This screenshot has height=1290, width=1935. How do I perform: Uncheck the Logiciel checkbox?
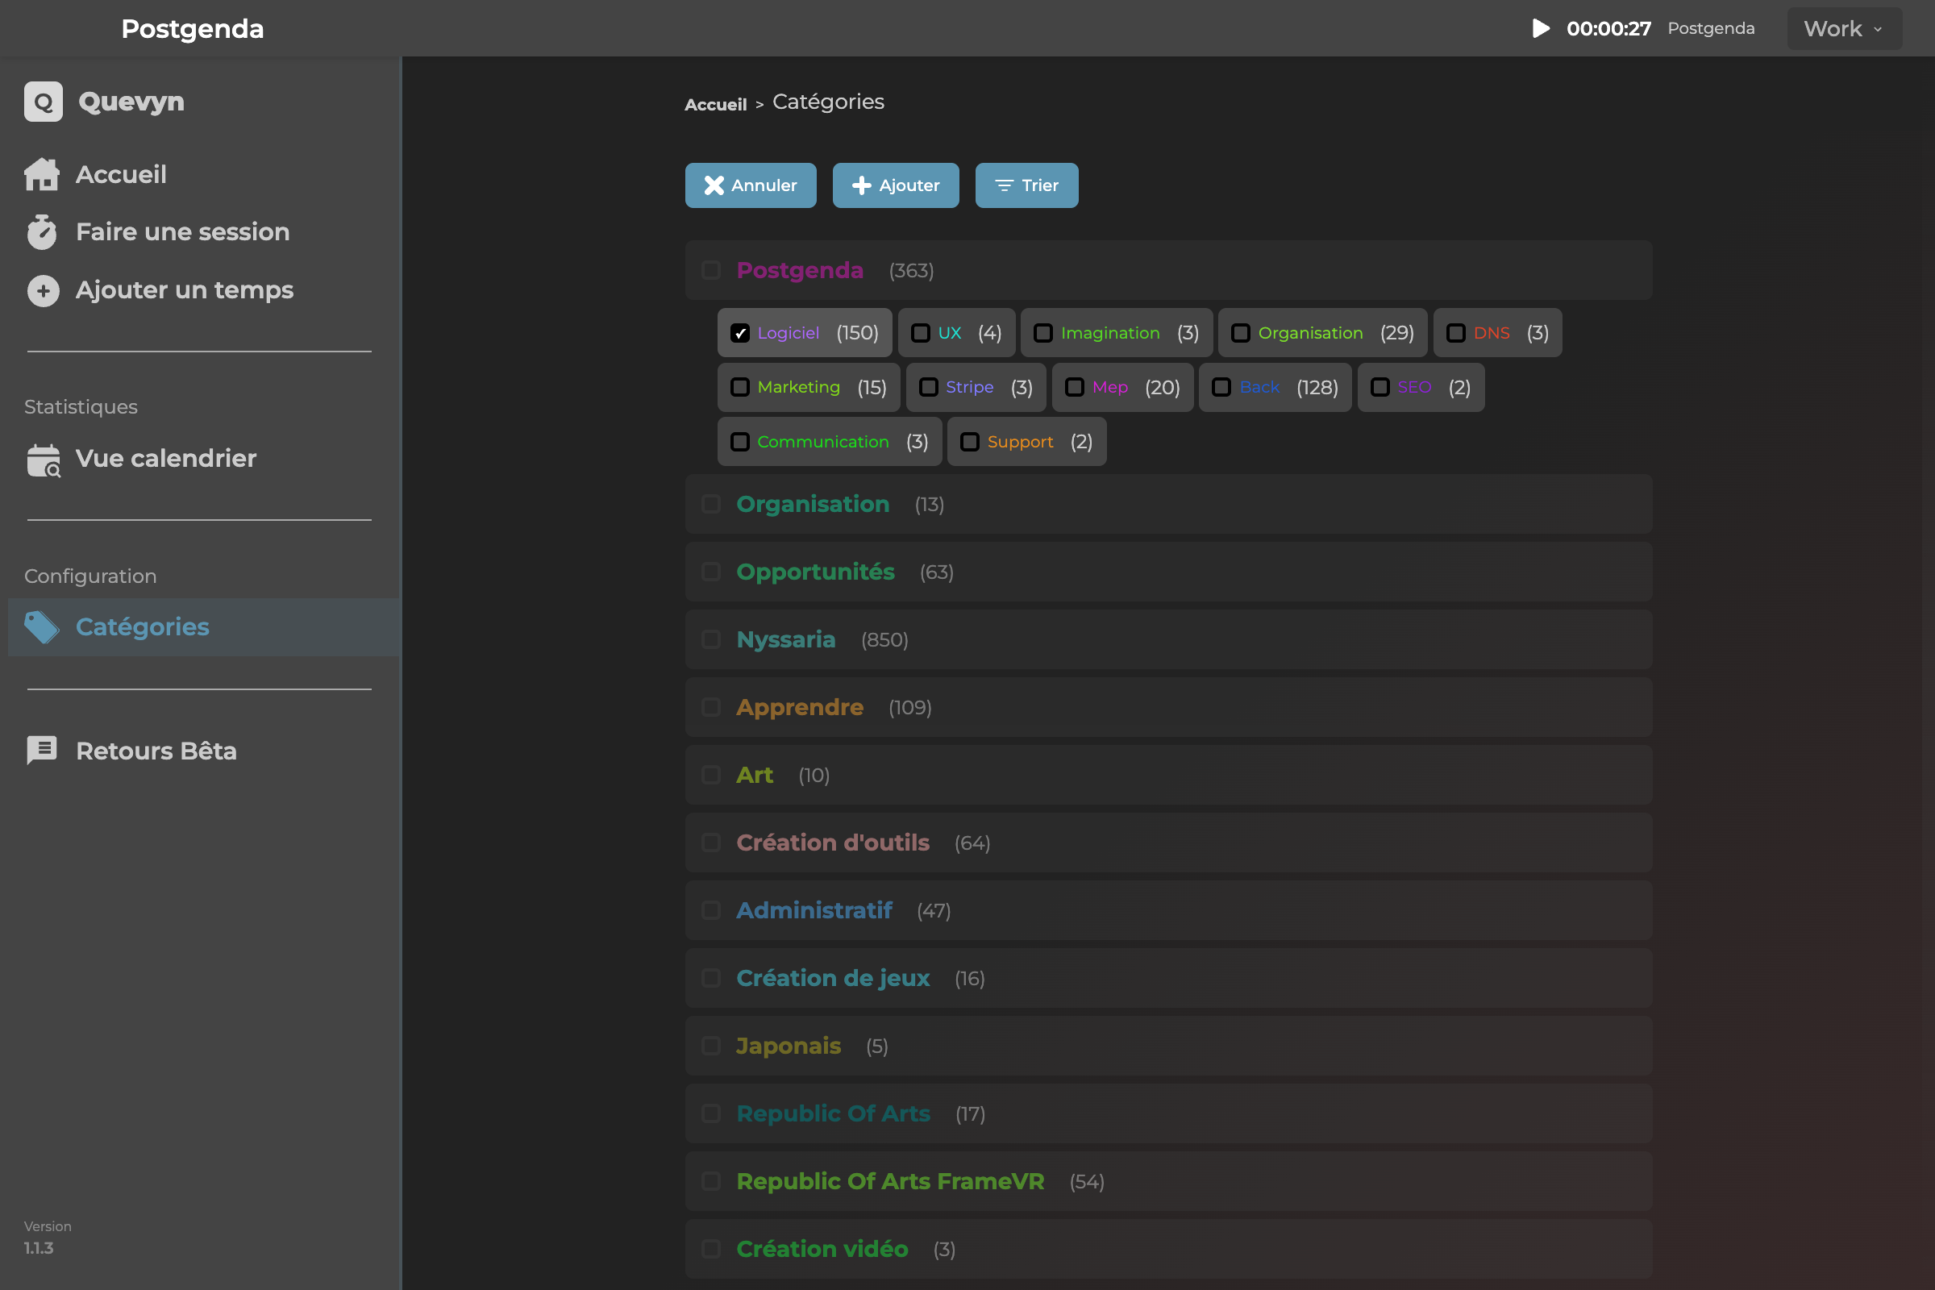pyautogui.click(x=739, y=333)
